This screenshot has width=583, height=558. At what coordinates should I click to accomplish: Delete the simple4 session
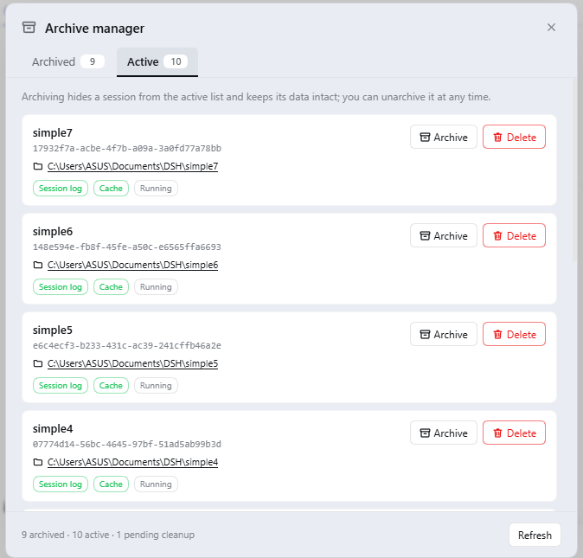514,433
